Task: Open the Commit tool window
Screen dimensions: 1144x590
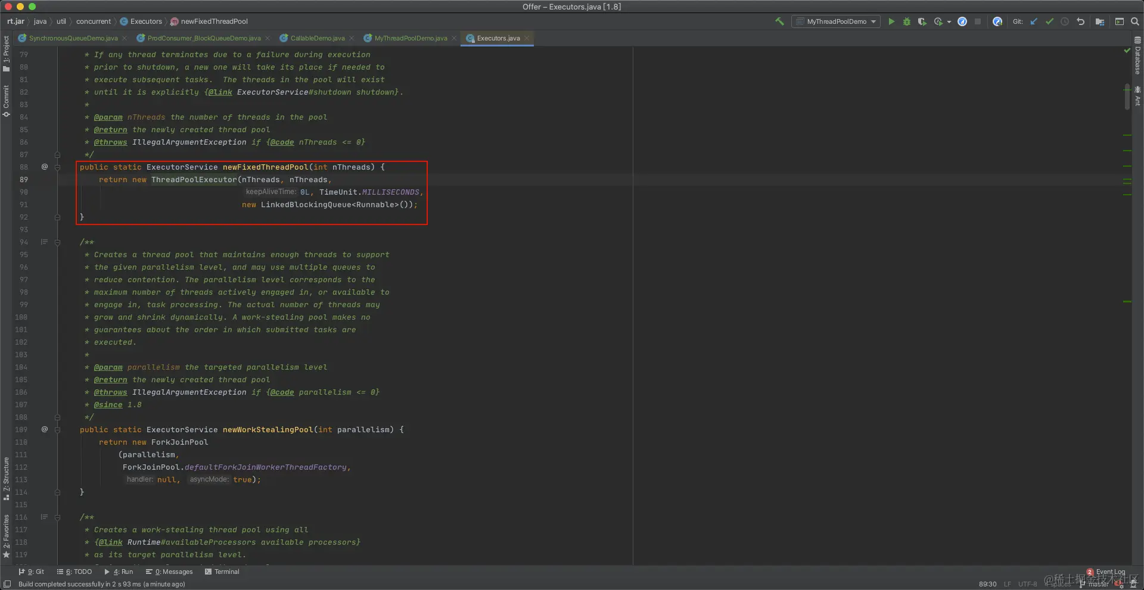Action: click(6, 101)
